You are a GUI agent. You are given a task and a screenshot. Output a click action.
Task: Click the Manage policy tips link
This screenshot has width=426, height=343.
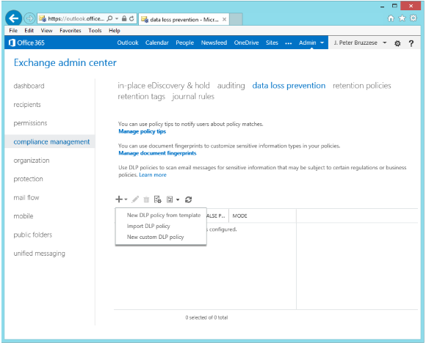142,131
